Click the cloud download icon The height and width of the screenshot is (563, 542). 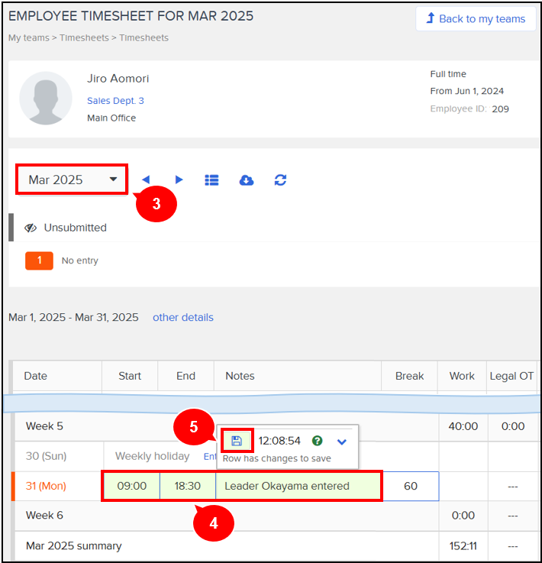(246, 180)
